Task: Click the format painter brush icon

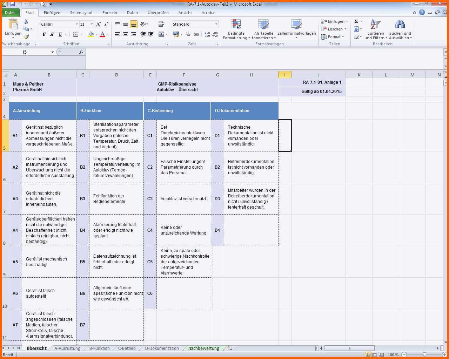Action: coord(26,36)
